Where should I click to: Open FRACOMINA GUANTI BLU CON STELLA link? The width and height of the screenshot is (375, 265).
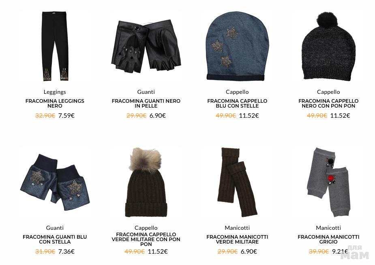[55, 240]
